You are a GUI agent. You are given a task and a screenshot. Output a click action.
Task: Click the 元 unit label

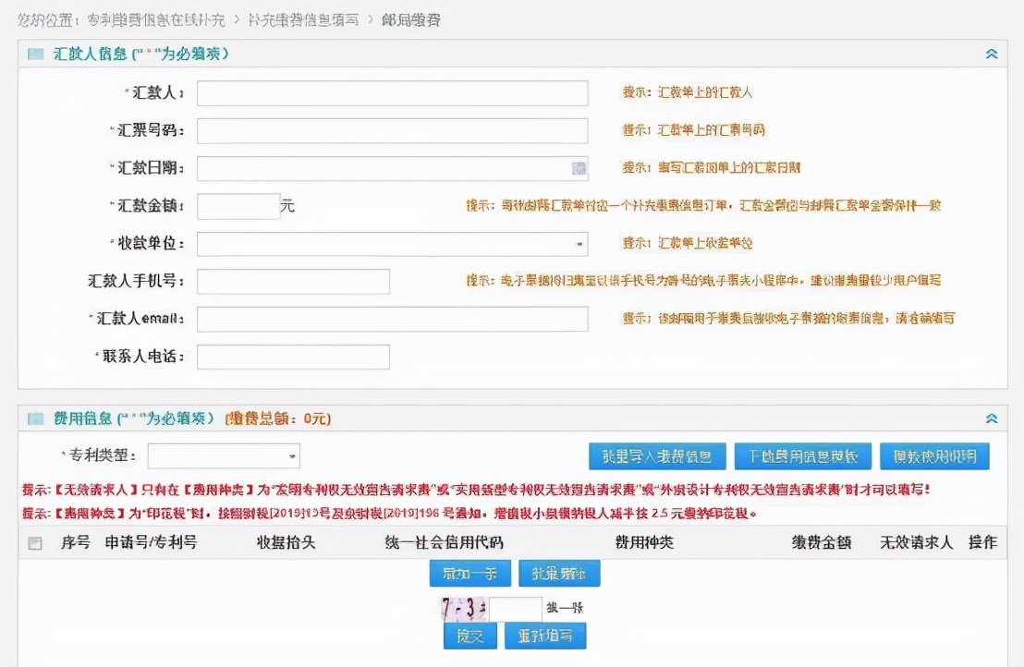point(287,206)
